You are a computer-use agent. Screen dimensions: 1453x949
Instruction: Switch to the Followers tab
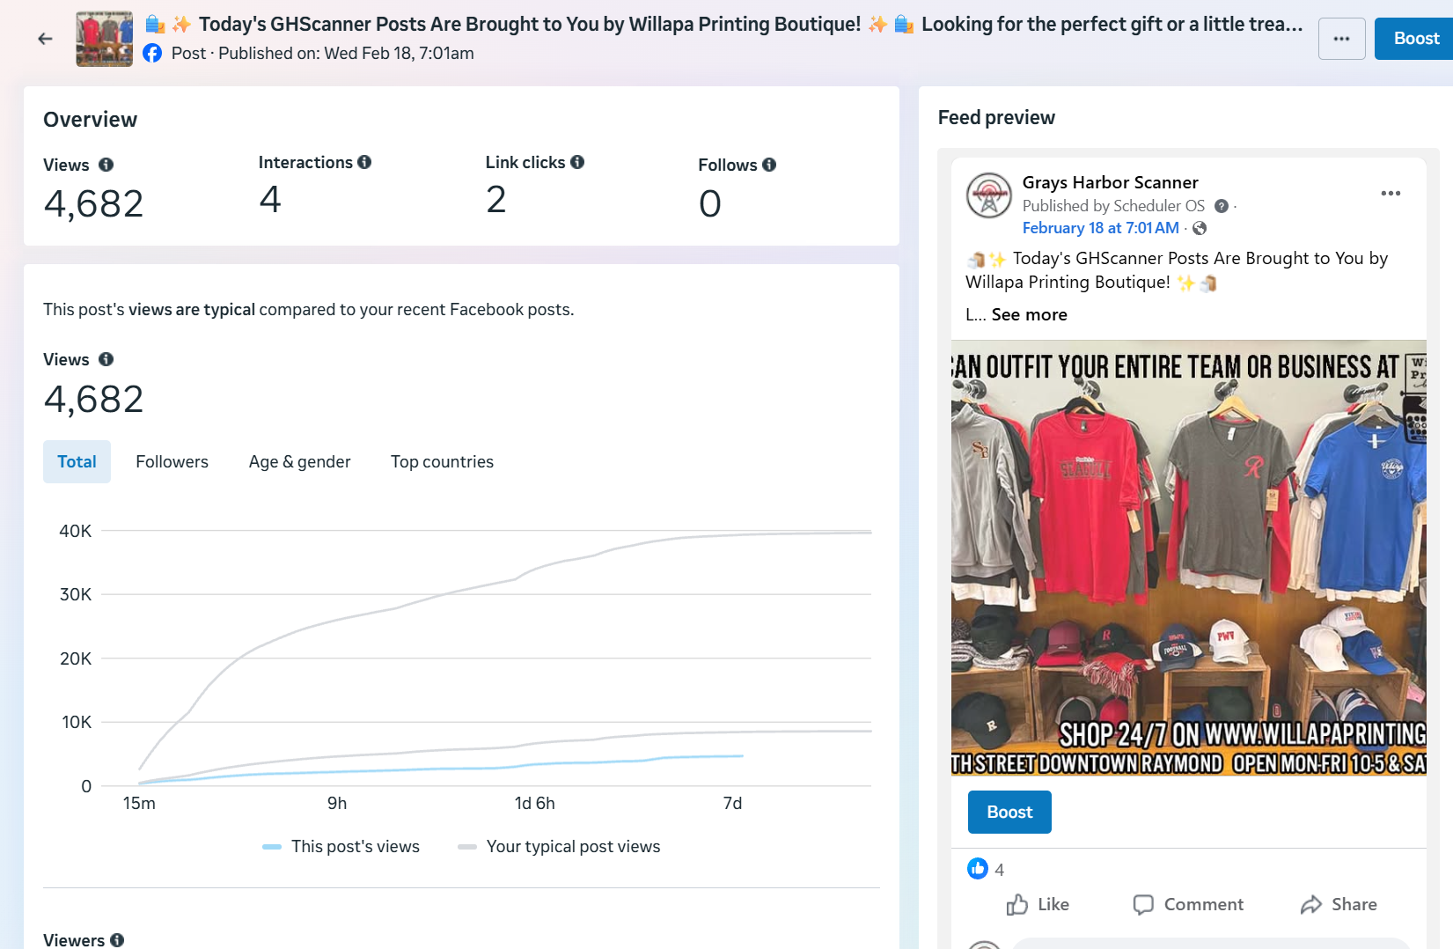point(172,462)
